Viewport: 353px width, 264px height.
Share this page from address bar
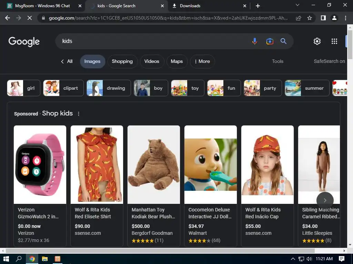pyautogui.click(x=299, y=18)
